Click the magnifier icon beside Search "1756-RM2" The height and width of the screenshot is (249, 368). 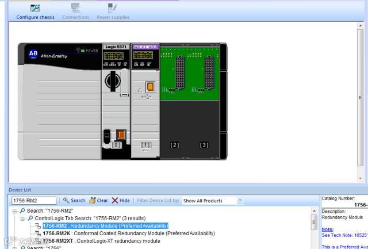tap(22, 210)
